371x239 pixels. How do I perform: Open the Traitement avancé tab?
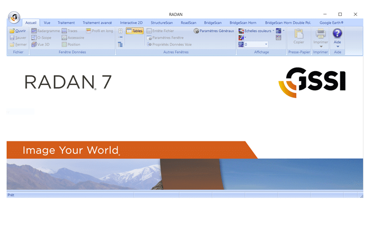click(x=97, y=23)
